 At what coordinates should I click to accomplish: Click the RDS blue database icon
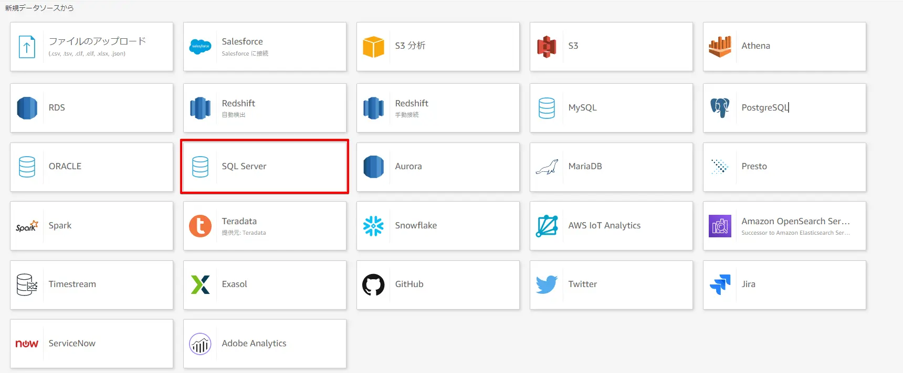[x=27, y=108]
